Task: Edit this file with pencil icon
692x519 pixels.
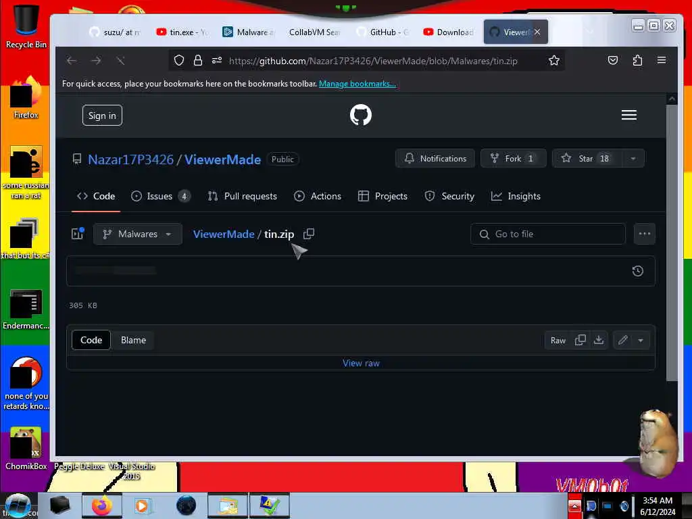Action: (622, 341)
